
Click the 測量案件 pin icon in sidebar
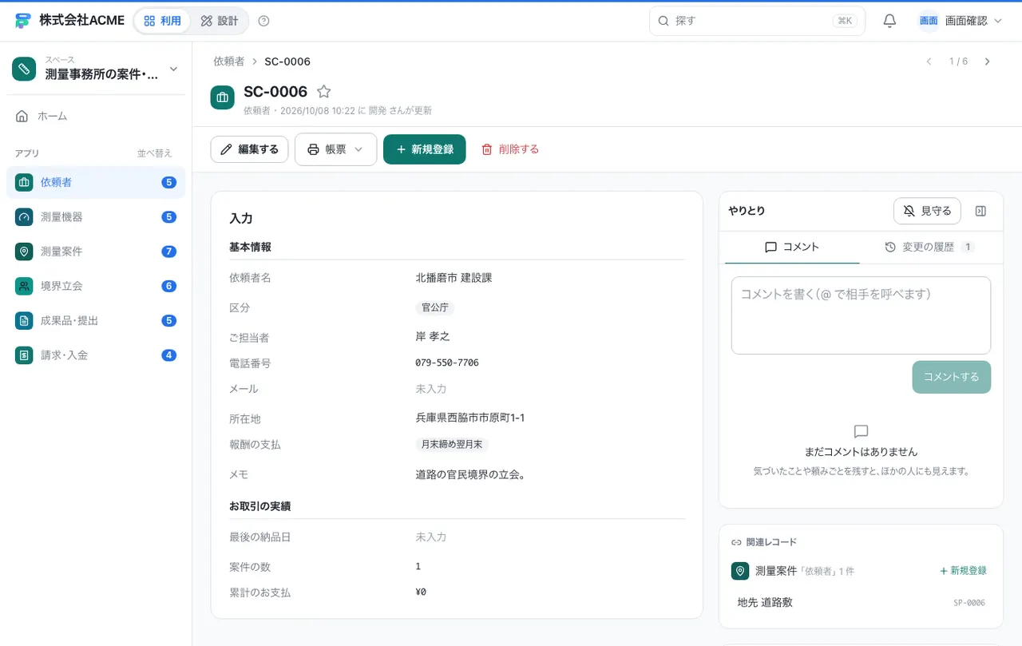click(24, 252)
